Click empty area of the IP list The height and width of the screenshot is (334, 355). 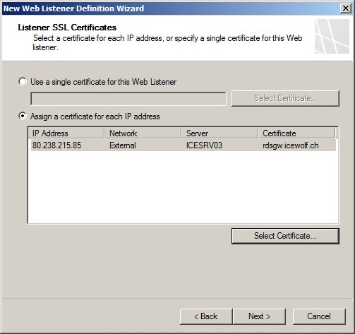click(x=183, y=187)
